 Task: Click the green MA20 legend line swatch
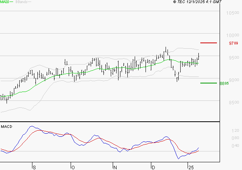pos(12,2)
